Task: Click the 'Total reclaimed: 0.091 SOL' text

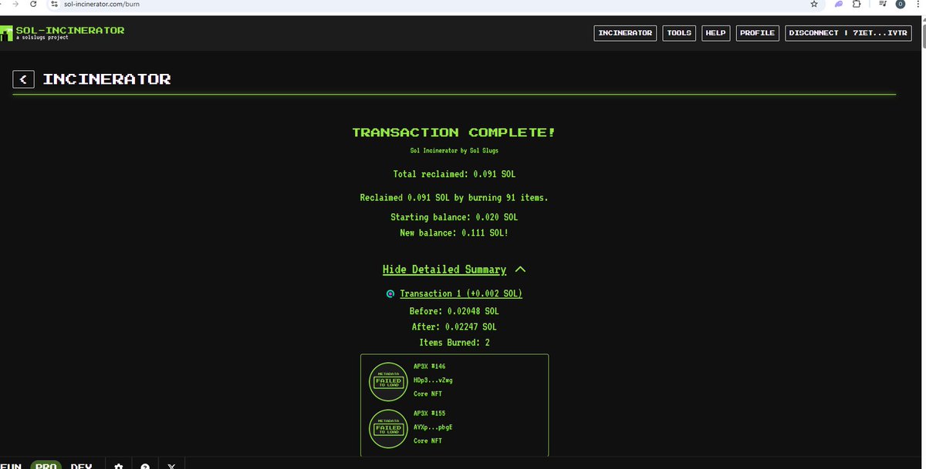Action: pos(455,174)
